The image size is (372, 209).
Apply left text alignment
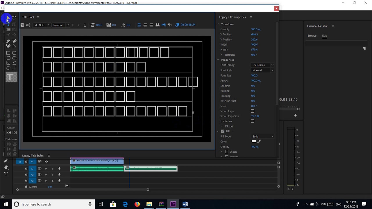pyautogui.click(x=139, y=25)
